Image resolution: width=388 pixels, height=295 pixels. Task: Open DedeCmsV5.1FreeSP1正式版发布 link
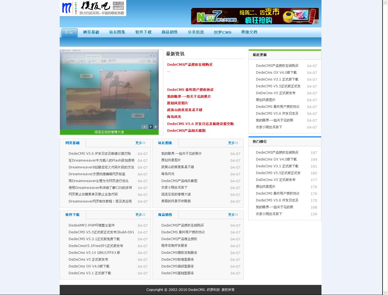[96, 246]
